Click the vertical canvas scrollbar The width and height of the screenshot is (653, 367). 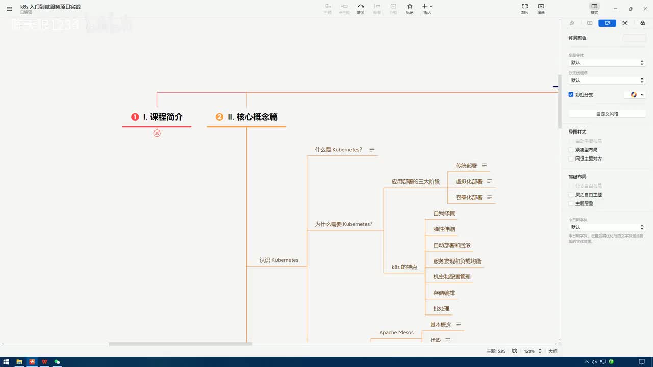pyautogui.click(x=560, y=101)
